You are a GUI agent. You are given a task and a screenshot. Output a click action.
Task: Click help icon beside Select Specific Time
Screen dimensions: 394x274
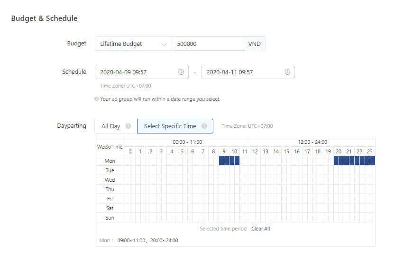[x=204, y=126]
